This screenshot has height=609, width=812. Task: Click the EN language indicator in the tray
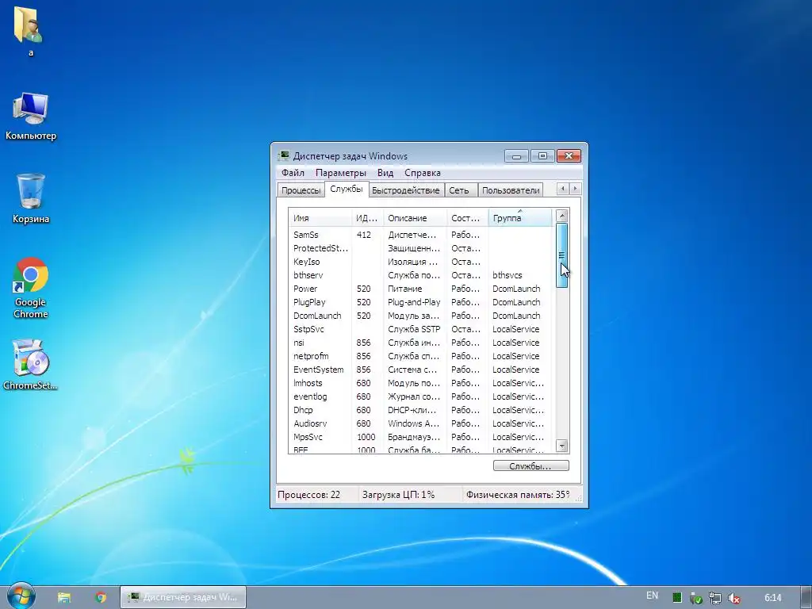pyautogui.click(x=652, y=596)
